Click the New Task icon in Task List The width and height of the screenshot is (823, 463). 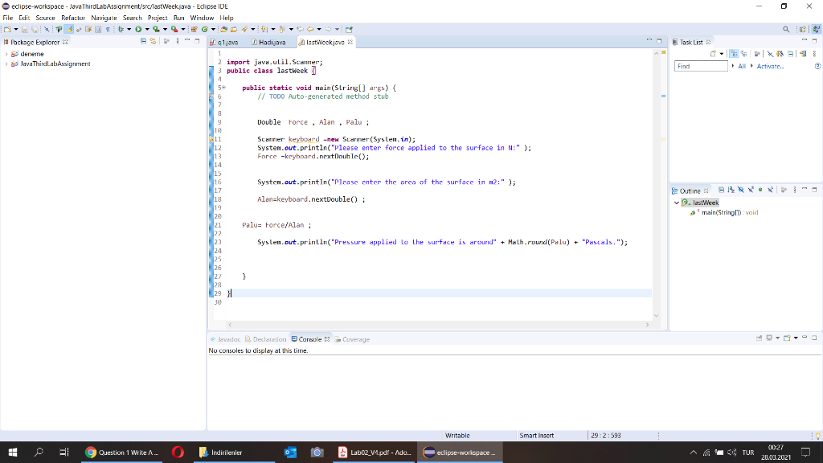pyautogui.click(x=714, y=54)
